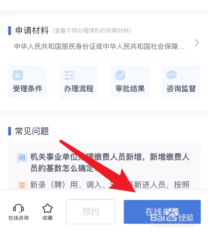This screenshot has height=234, width=208.
Task: Tap the 咨询监督 chat bubble icon
Action: [x=172, y=75]
